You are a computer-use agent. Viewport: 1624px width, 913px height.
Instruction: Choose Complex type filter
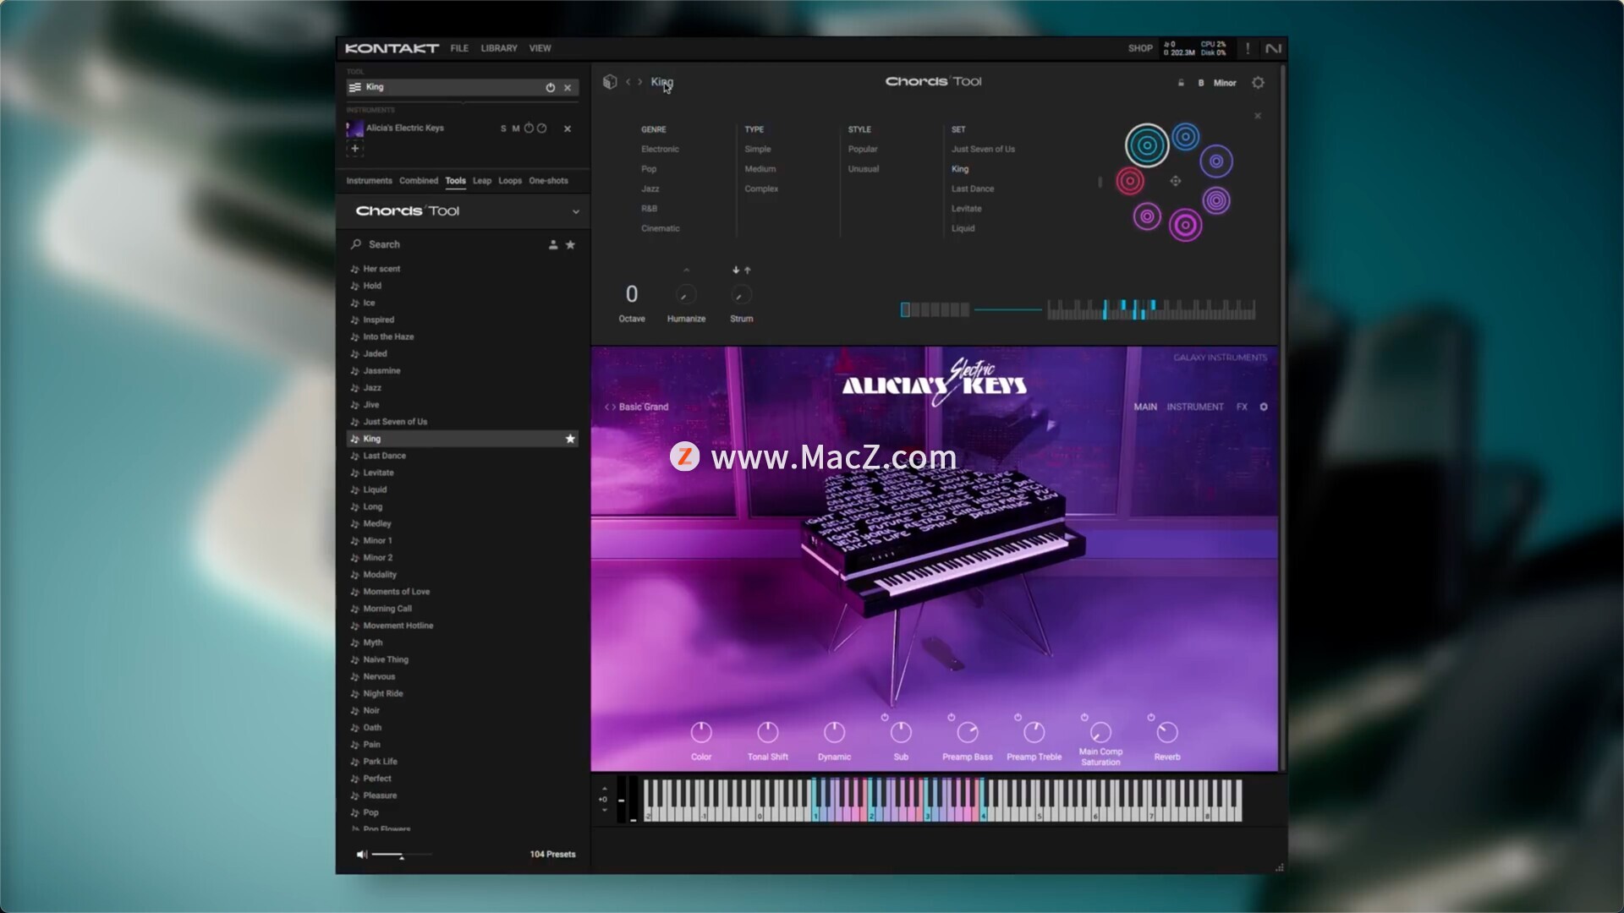tap(761, 189)
